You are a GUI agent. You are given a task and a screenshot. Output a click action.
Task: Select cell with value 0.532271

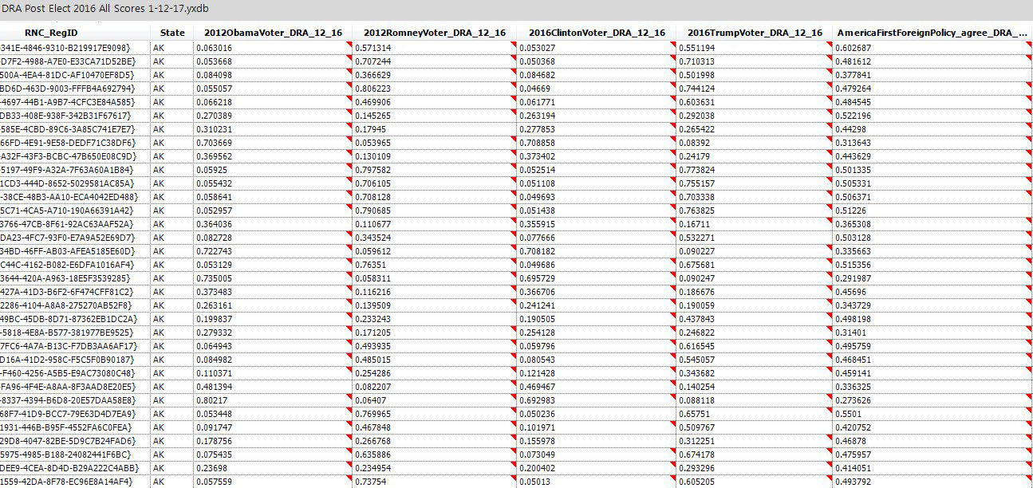[755, 238]
